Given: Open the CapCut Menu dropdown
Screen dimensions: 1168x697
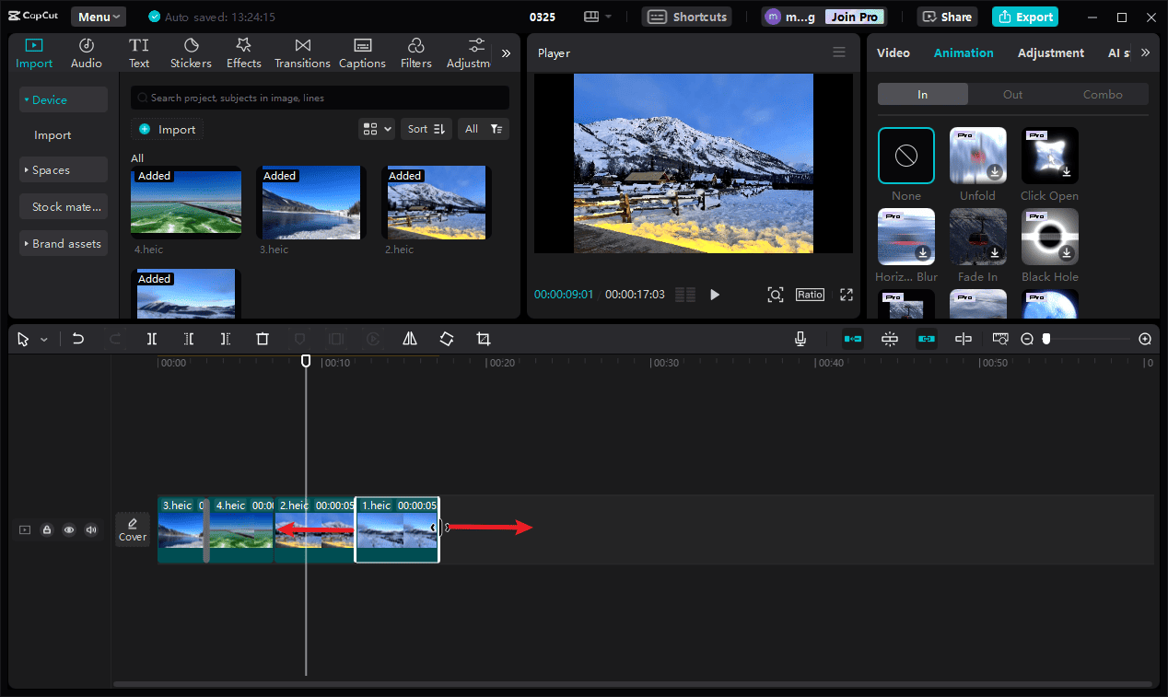Looking at the screenshot, I should tap(98, 16).
